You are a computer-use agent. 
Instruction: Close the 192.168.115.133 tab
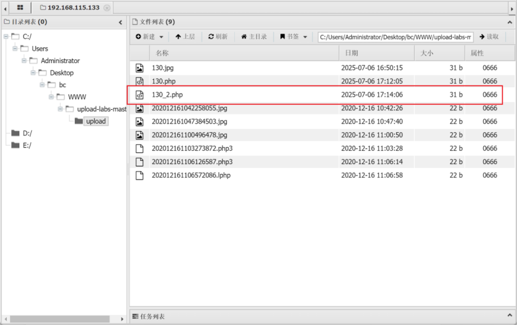click(107, 7)
